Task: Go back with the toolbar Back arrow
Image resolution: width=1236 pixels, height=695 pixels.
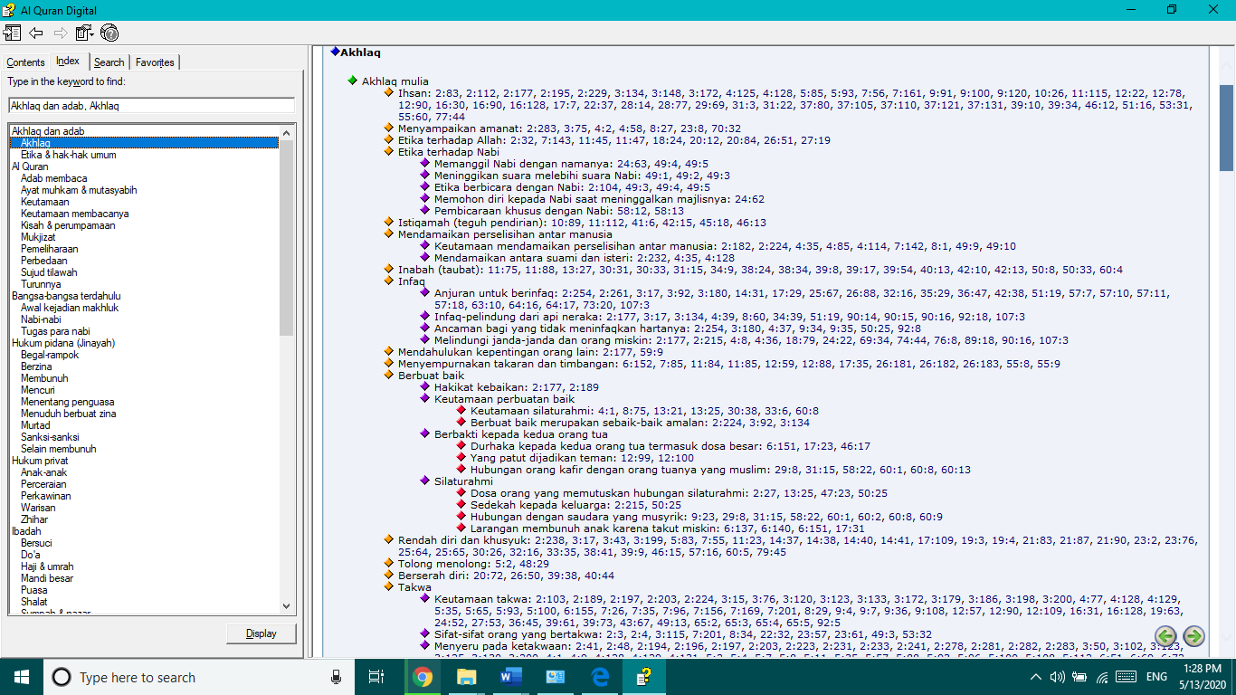Action: tap(36, 33)
